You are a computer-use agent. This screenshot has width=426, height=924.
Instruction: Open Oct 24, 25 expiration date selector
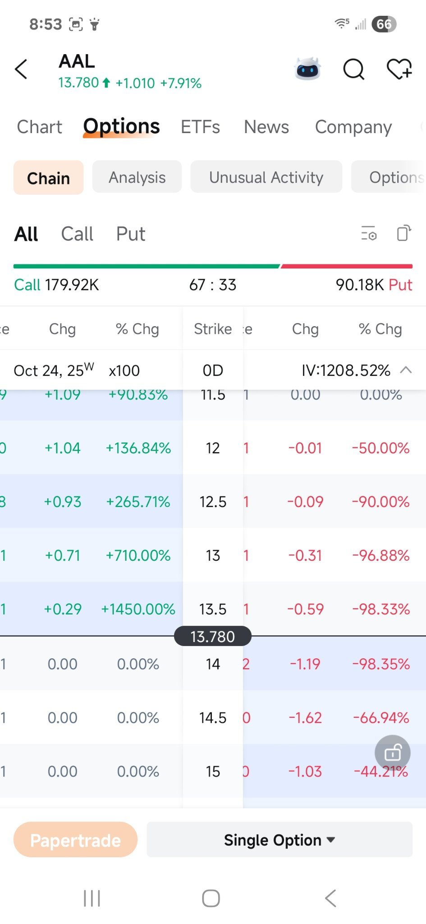(x=54, y=370)
